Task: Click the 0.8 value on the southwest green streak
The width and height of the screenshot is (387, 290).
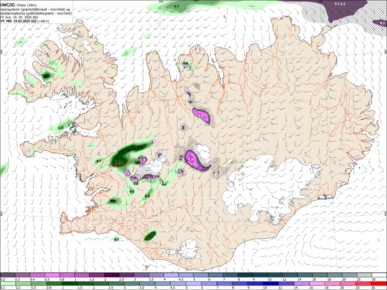Action: coord(147,196)
